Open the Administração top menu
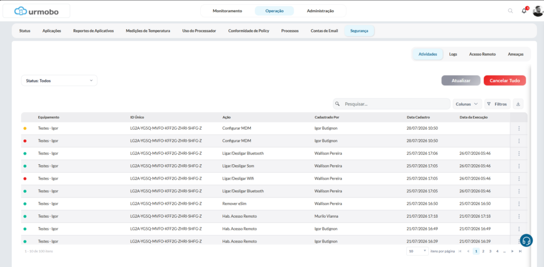 click(x=320, y=11)
